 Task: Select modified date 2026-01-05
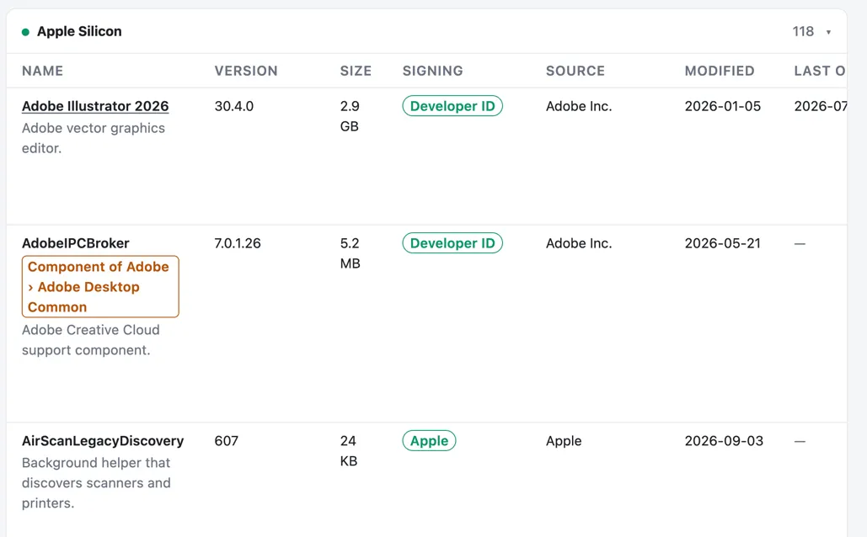point(723,106)
